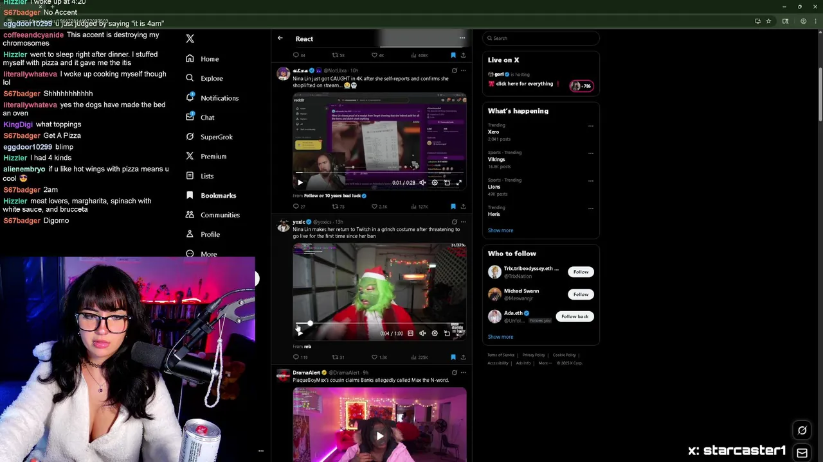823x462 pixels.
Task: Open the more menu on the NotUlxa post
Action: pyautogui.click(x=463, y=71)
